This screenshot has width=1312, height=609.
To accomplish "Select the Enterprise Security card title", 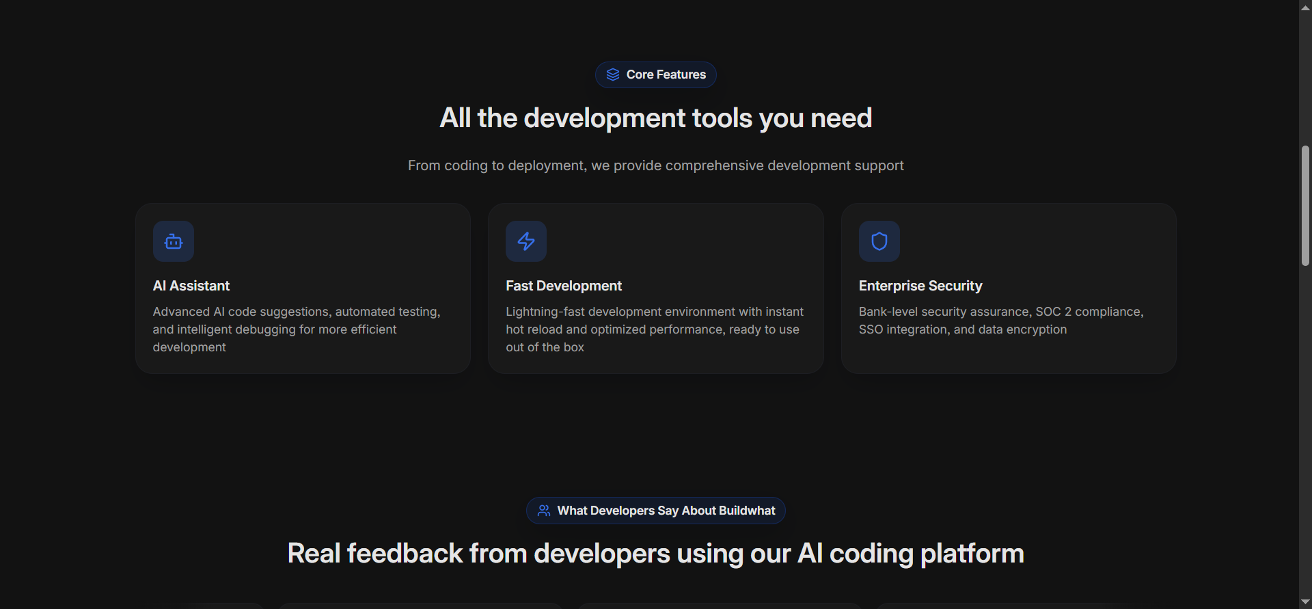I will point(920,286).
